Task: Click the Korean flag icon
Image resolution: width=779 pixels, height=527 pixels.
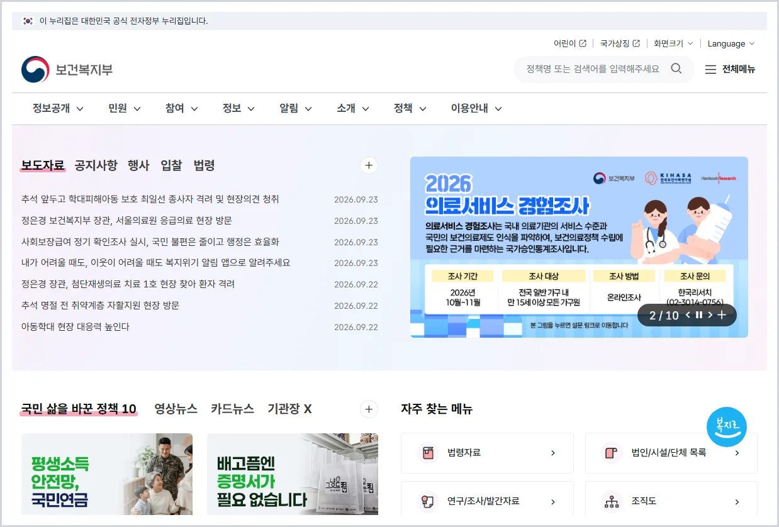Action: (28, 21)
